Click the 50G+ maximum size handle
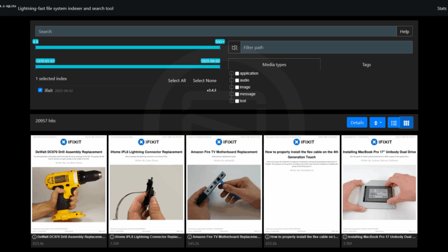448x252 pixels. (x=220, y=41)
